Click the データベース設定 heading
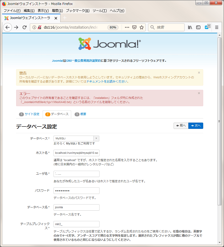Screen dimensions: 224x247 pyautogui.click(x=36, y=127)
